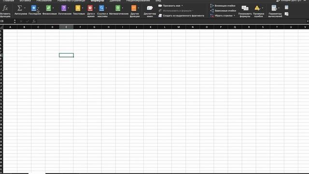Open the Ссылки и массивы functions icon

click(101, 8)
